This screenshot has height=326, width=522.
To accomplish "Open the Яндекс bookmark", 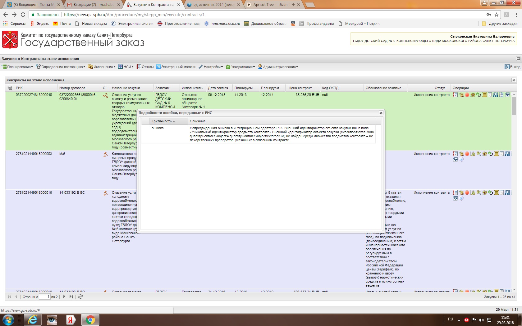I will click(x=39, y=24).
